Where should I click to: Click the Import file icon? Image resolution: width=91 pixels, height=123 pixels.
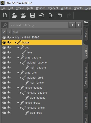(42, 15)
